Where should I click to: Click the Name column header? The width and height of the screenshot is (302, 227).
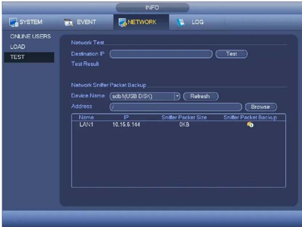pyautogui.click(x=86, y=118)
